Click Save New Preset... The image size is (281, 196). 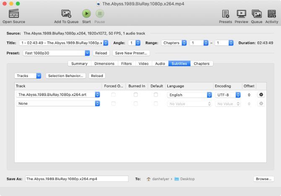(131, 53)
